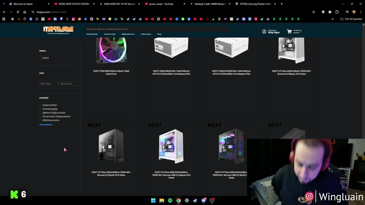This screenshot has width=365, height=205.
Task: Open Windows Start menu
Action: (x=153, y=200)
